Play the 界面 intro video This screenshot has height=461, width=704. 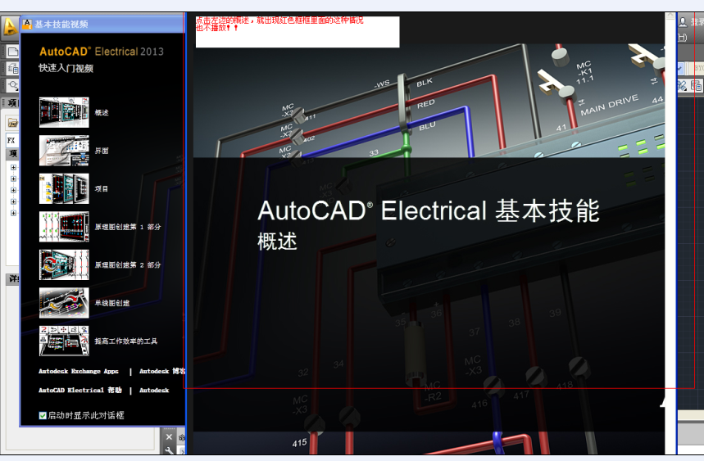click(x=64, y=151)
